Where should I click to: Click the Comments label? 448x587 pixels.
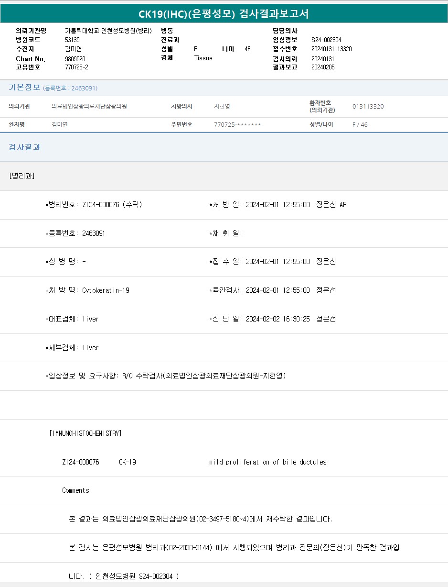pos(75,490)
